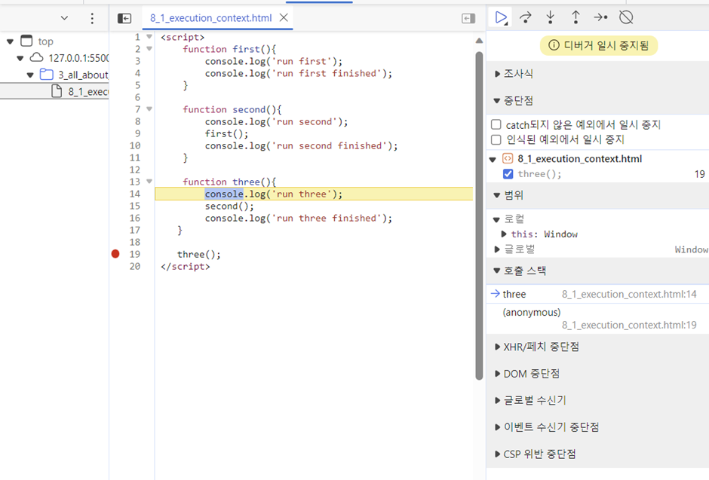Viewport: 709px width, 480px height.
Task: Click line number 9 in the gutter
Action: point(137,133)
